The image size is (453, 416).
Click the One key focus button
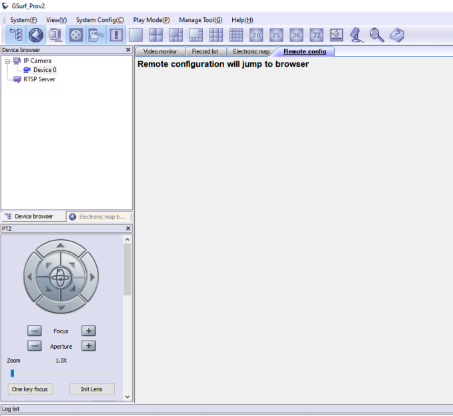tap(30, 389)
